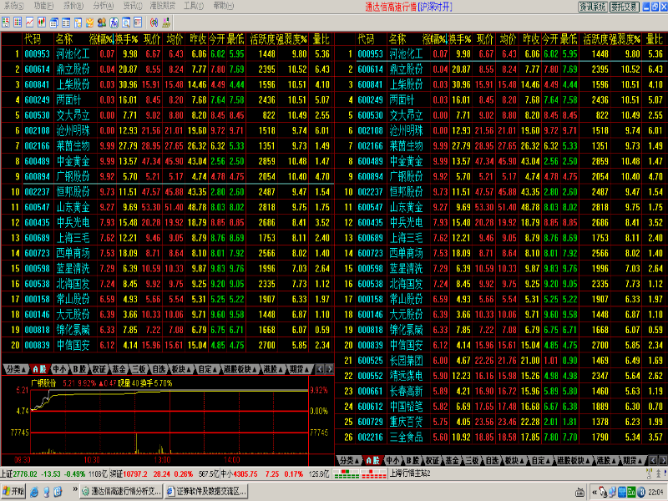The image size is (668, 501).
Task: Open the 港股期货 menu
Action: pos(163,6)
